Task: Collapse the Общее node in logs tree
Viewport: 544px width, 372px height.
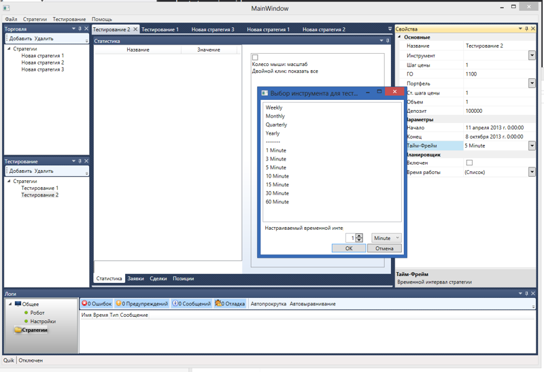Action: [10, 304]
